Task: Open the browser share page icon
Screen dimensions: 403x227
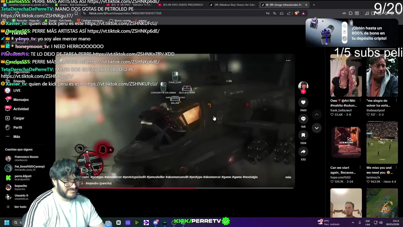Action: pos(289,13)
